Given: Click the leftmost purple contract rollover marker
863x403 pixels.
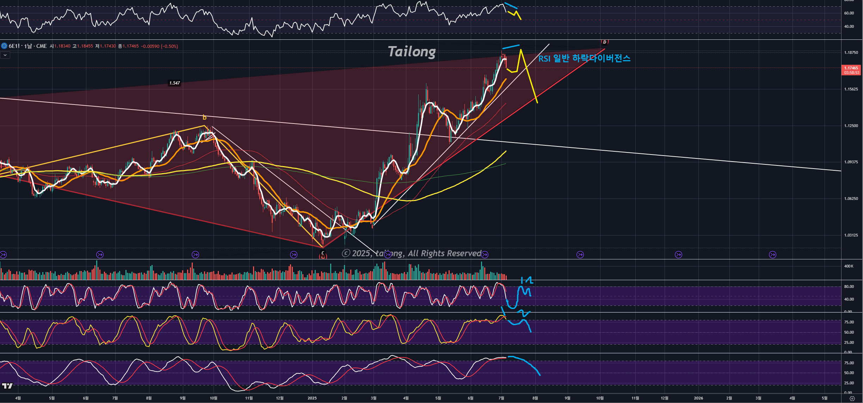Looking at the screenshot, I should click(x=3, y=254).
